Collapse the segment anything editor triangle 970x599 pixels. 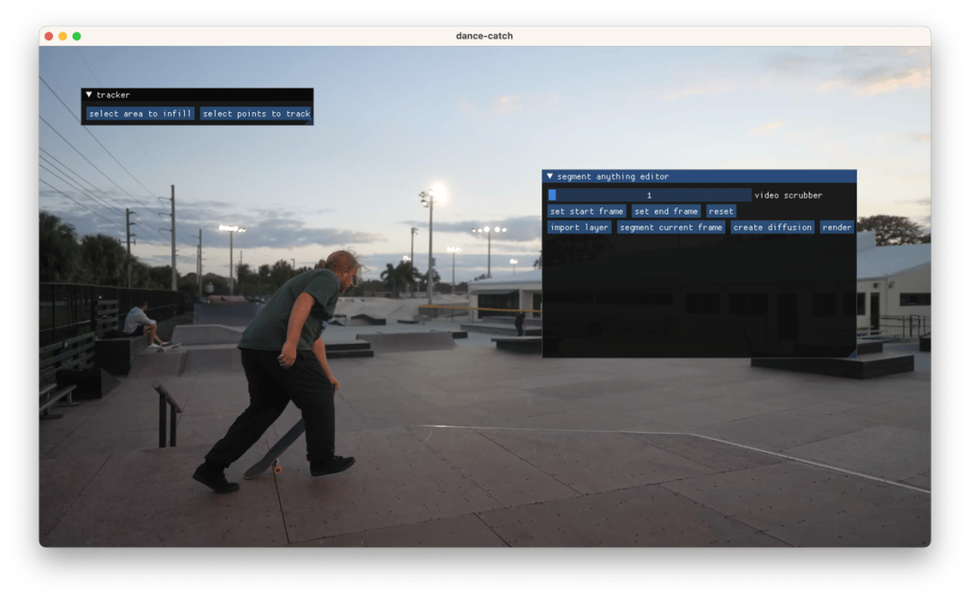pos(550,176)
